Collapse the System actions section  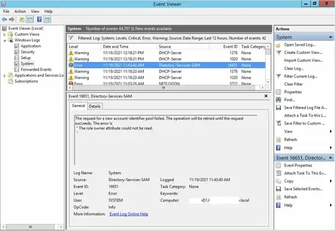tap(331, 37)
